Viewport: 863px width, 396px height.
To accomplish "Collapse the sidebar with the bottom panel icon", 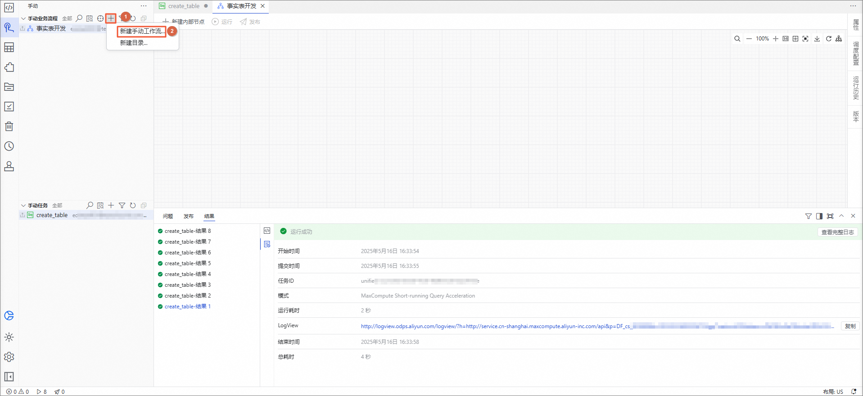I will (9, 377).
